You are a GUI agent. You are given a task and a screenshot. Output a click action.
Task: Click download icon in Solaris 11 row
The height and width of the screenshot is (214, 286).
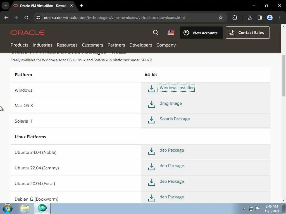pos(152,120)
